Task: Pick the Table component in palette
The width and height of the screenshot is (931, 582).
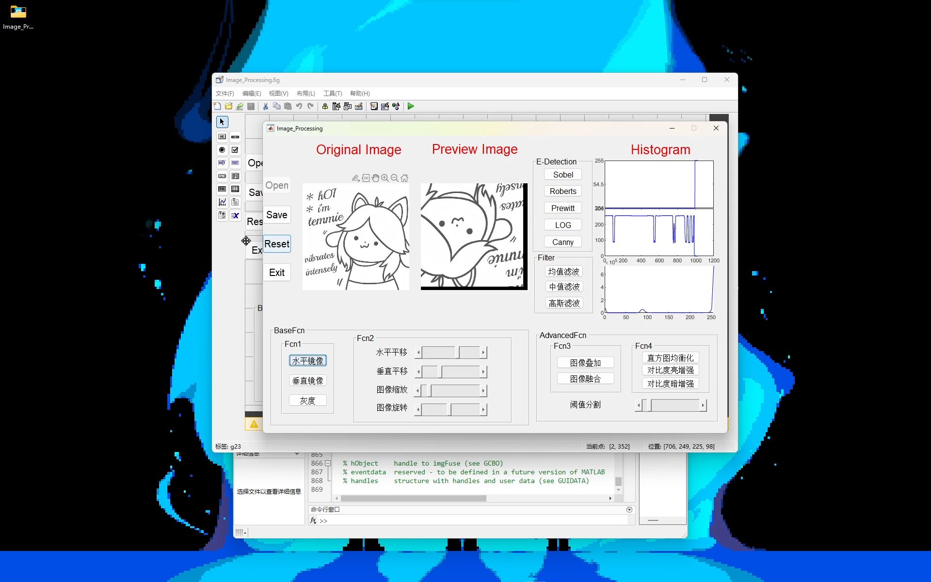Action: pyautogui.click(x=235, y=189)
